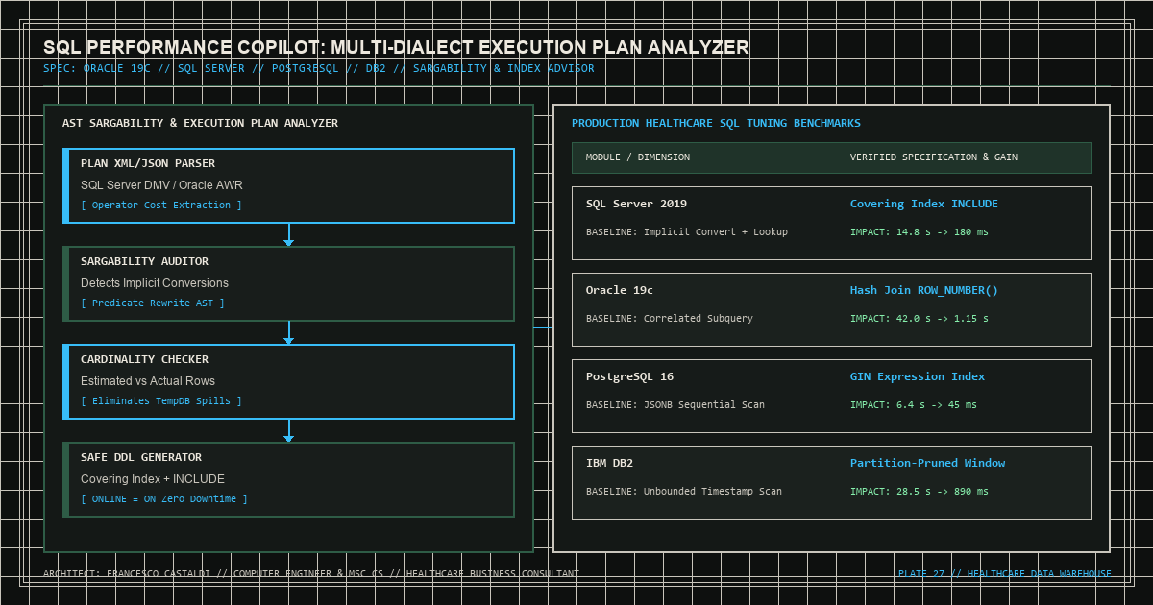Click the ARCHITECT: FRANCESCO CASTALDI footer text
Screen dimensions: 1153x605
[311, 574]
